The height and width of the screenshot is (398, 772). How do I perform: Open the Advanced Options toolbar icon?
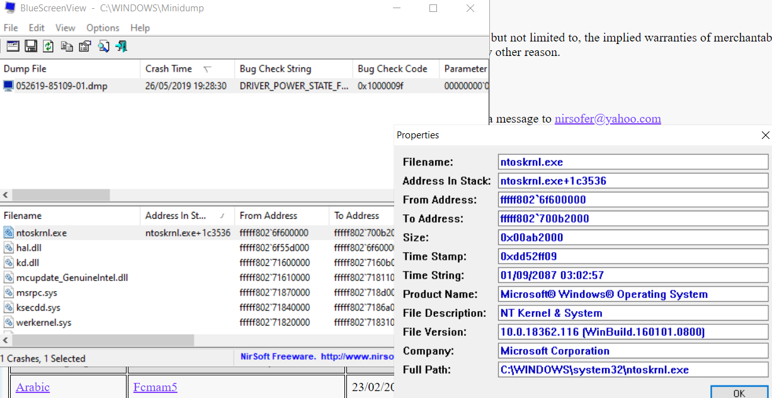13,46
